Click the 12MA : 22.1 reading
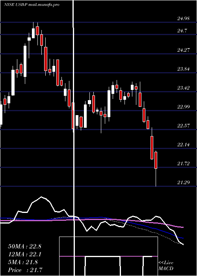 (24, 254)
